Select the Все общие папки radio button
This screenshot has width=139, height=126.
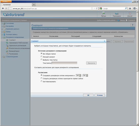pyautogui.click(x=41, y=54)
